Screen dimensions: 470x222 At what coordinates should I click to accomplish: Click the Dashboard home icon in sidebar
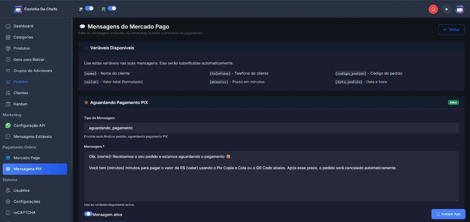click(8, 26)
